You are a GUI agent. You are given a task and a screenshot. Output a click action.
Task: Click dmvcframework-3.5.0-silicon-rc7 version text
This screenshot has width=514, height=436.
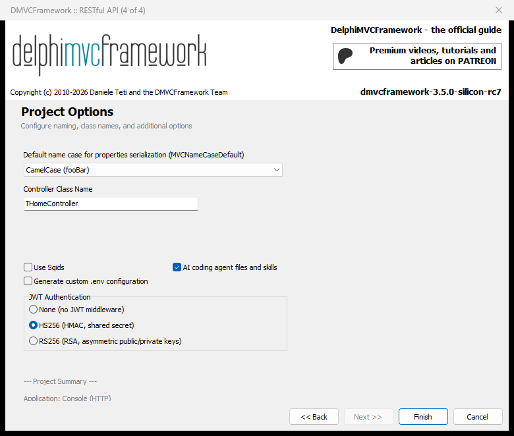[431, 92]
